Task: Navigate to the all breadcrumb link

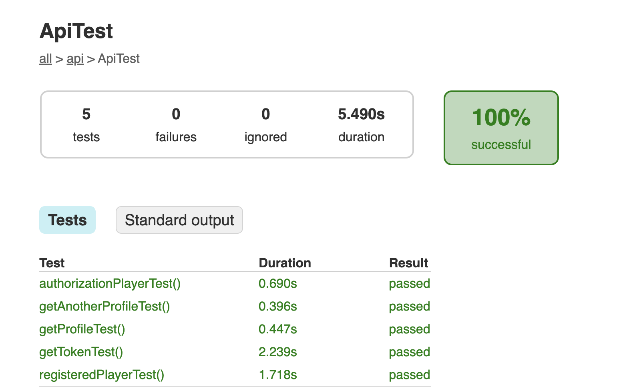Action: [45, 58]
